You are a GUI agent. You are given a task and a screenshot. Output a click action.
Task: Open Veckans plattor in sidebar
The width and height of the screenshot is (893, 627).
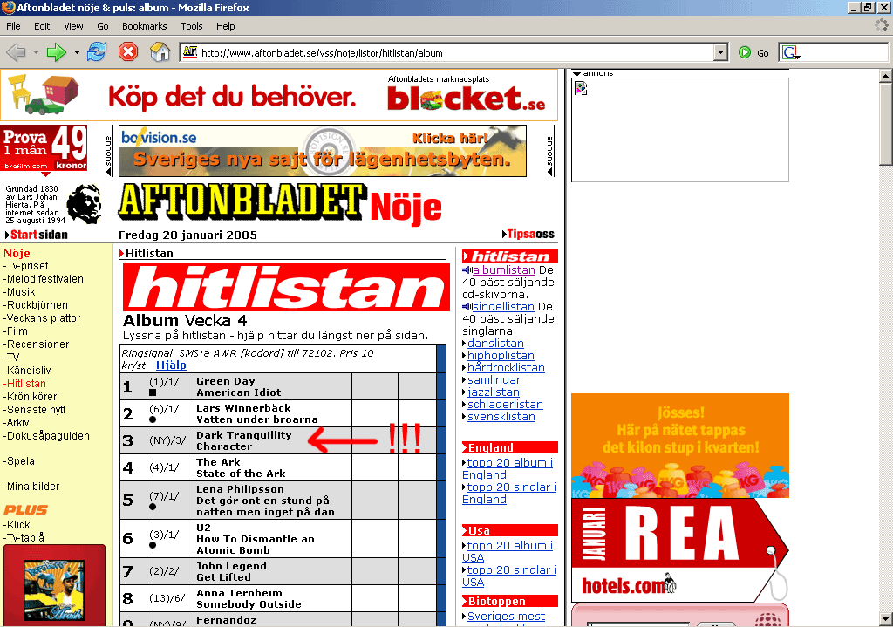pyautogui.click(x=42, y=318)
